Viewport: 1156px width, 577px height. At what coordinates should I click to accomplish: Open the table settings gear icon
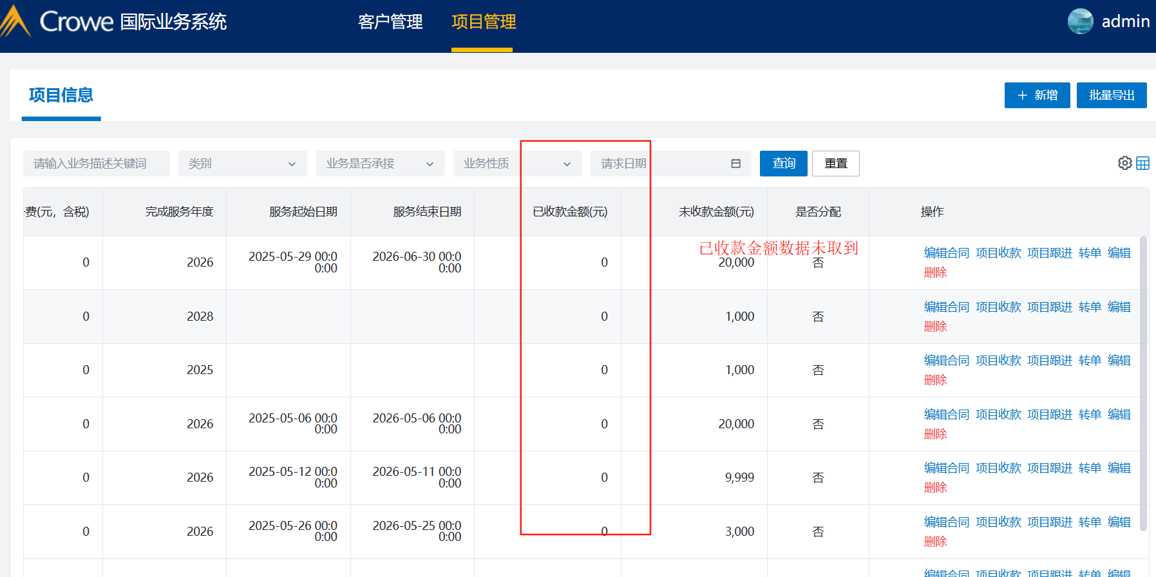[x=1124, y=163]
